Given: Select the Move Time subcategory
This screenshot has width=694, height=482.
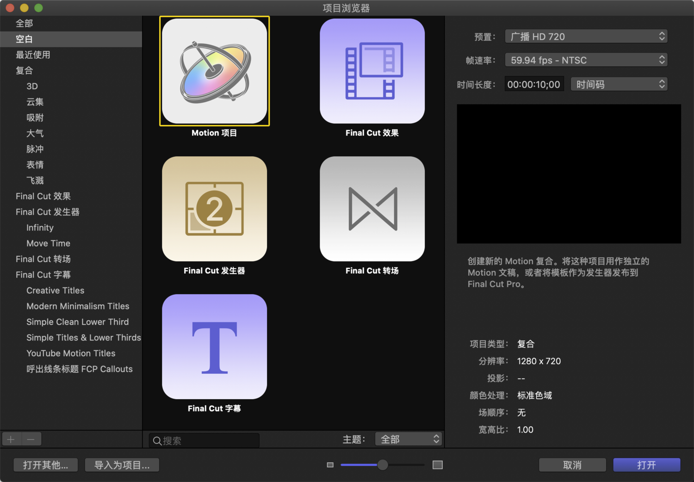Looking at the screenshot, I should coord(71,244).
